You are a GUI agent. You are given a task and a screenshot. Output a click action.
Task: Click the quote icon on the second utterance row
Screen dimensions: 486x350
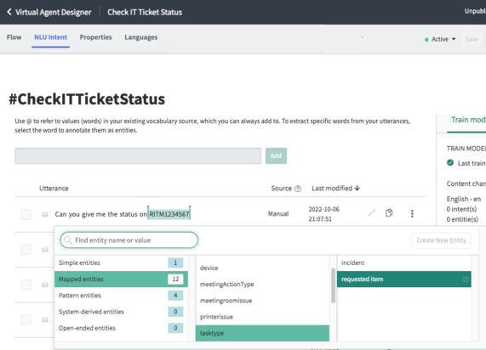(45, 250)
